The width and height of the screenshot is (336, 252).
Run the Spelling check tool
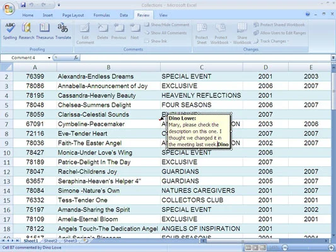(10, 31)
